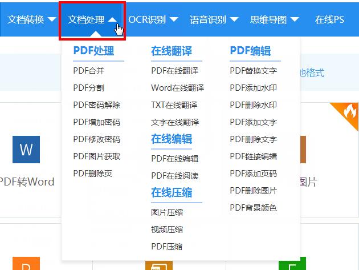Click the blue Word icon for PDF转Word

tap(26, 150)
